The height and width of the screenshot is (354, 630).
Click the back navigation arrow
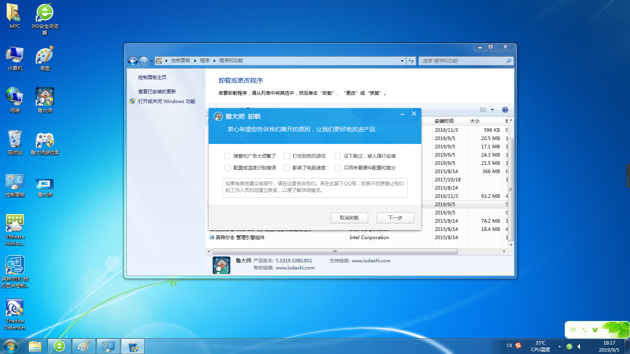pos(133,61)
